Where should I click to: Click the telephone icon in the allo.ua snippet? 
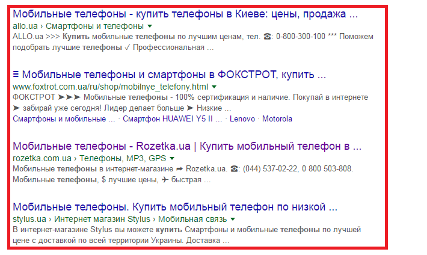(268, 37)
